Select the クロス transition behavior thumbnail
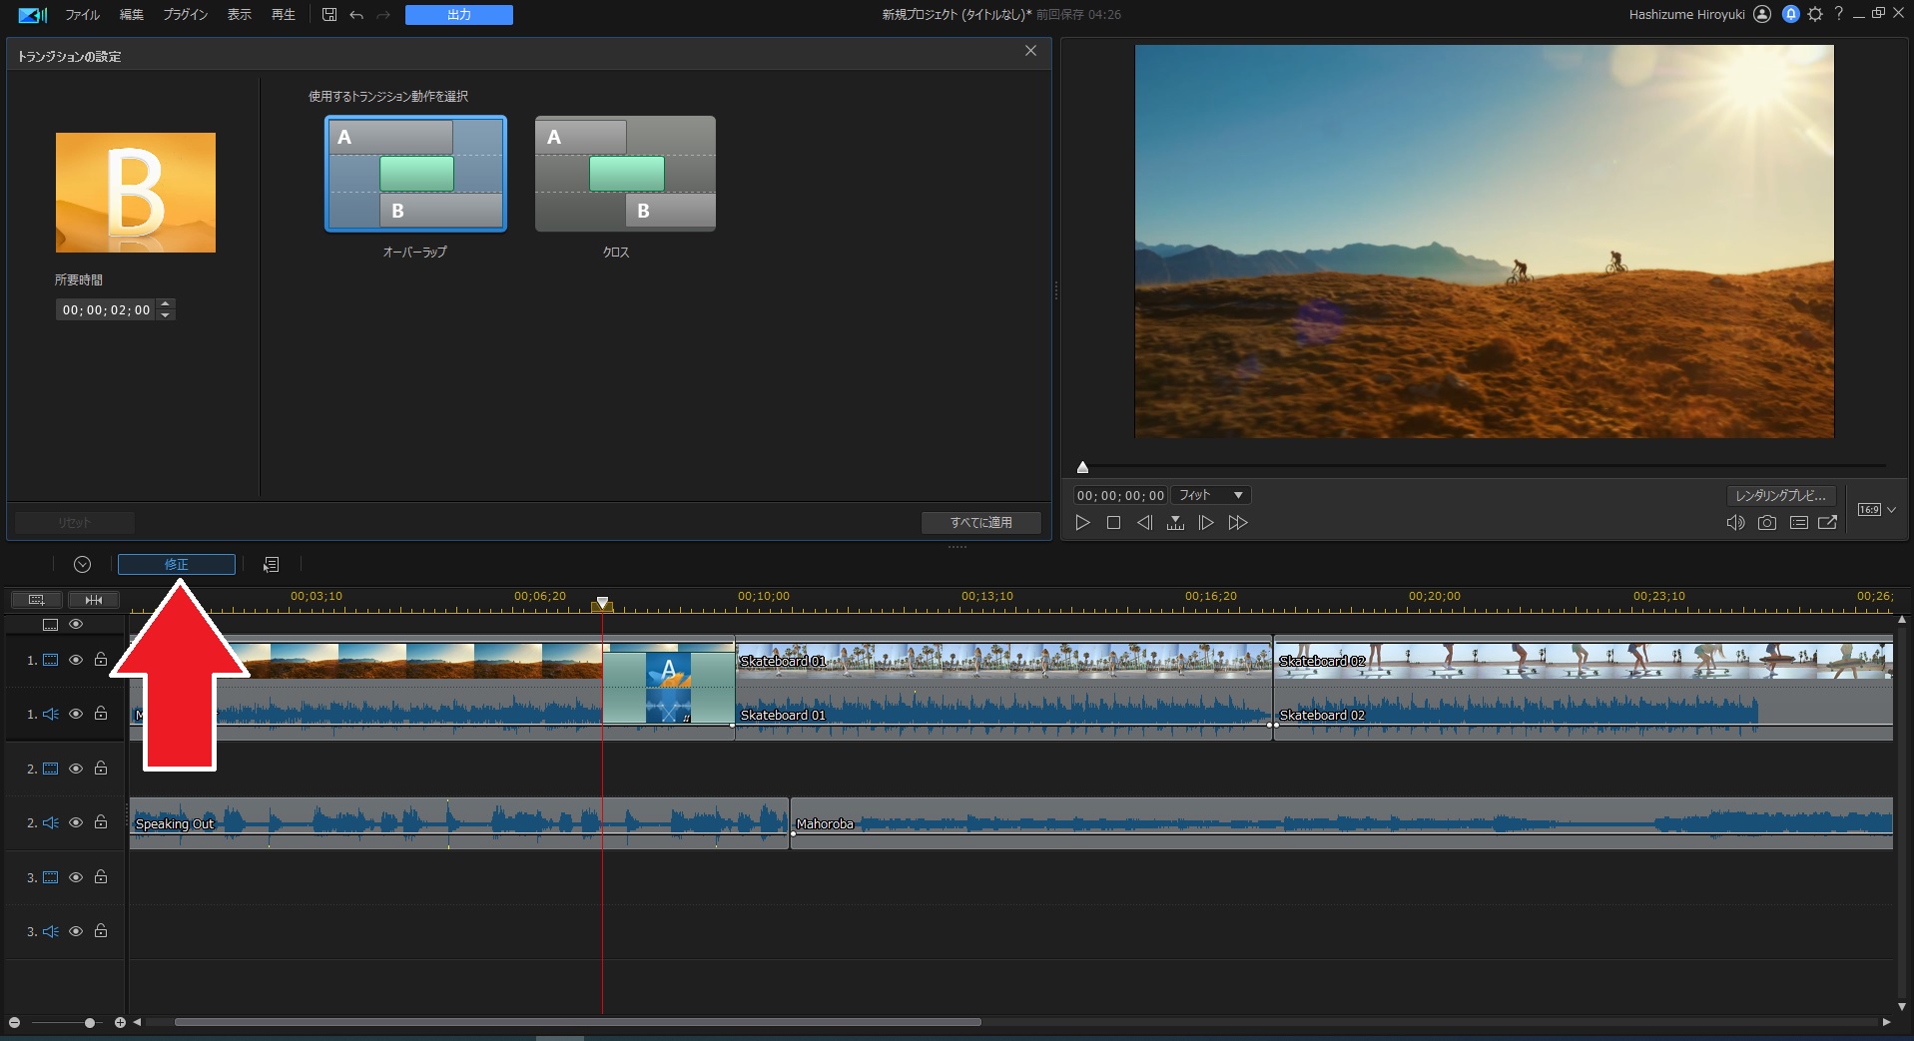This screenshot has width=1914, height=1041. [625, 174]
